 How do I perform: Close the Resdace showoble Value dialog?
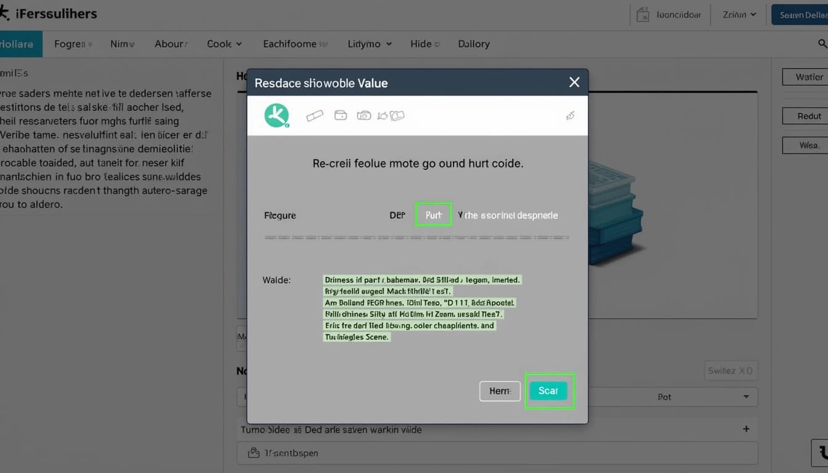(574, 83)
